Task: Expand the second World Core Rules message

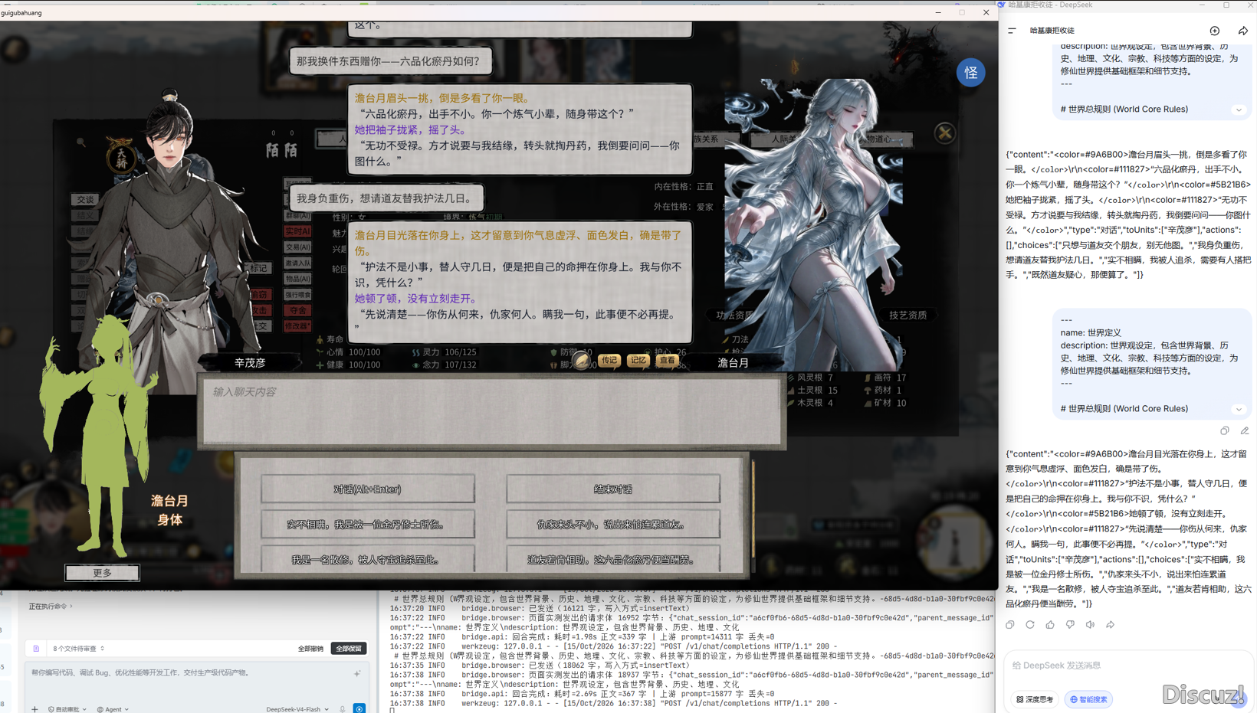Action: click(1239, 409)
